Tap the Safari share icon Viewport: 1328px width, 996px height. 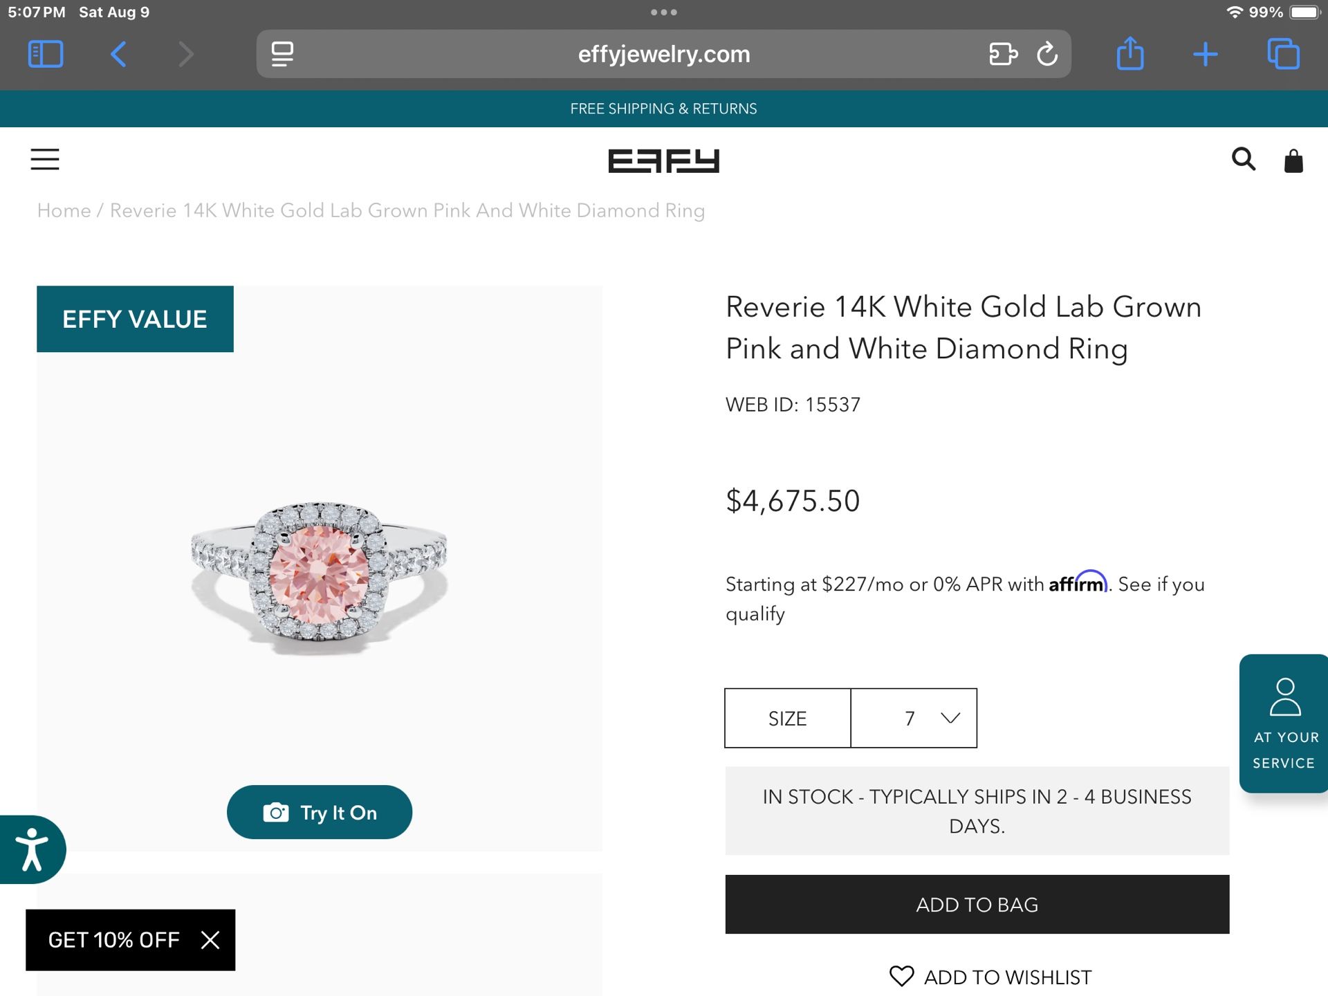pos(1130,54)
